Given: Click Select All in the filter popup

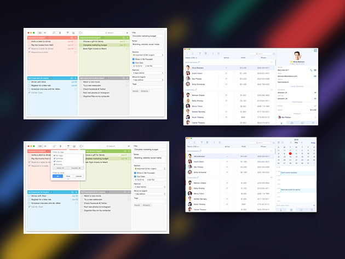Looking at the screenshot, I should click(60, 168).
